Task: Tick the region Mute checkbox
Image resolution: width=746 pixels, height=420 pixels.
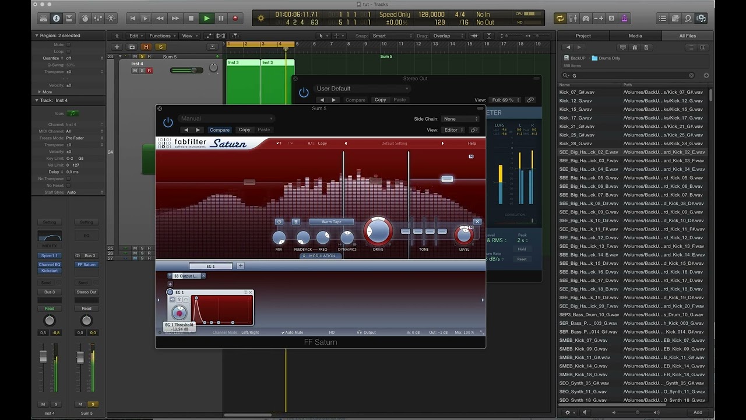Action: coord(68,44)
